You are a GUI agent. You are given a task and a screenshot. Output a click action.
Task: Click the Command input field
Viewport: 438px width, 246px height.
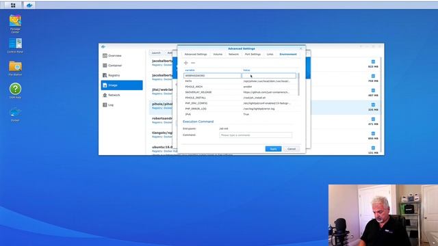pos(255,135)
